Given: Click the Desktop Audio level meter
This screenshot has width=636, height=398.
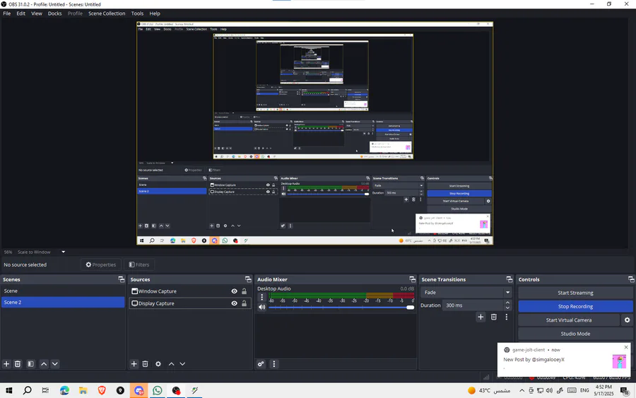Looking at the screenshot, I should [x=341, y=295].
